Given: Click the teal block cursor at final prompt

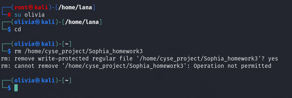Looking at the screenshot, I should 16,88.
